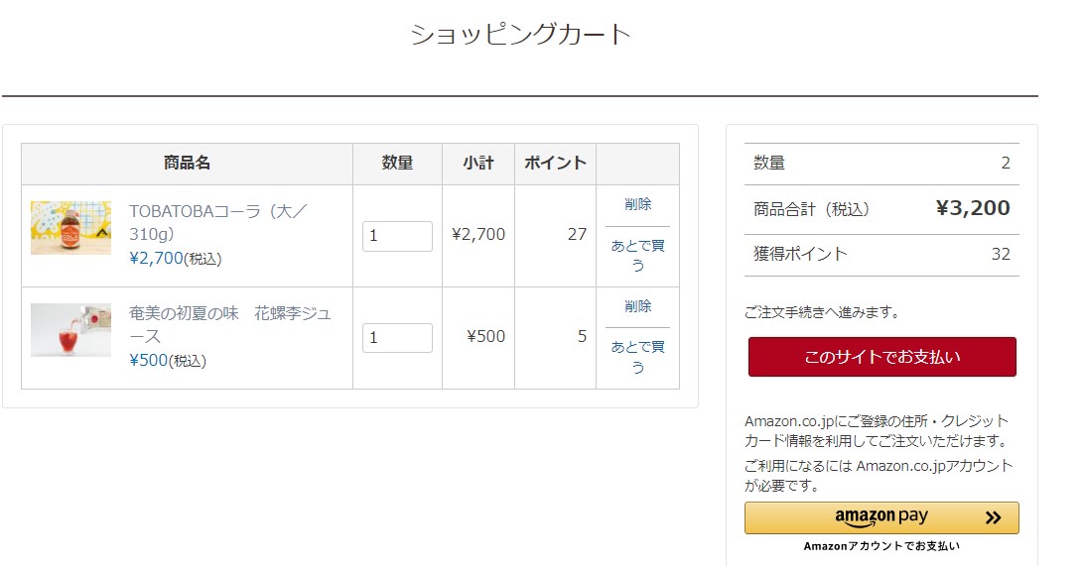
Task: Focus the quantity field for TOBATOBAコーラ
Action: [x=397, y=236]
